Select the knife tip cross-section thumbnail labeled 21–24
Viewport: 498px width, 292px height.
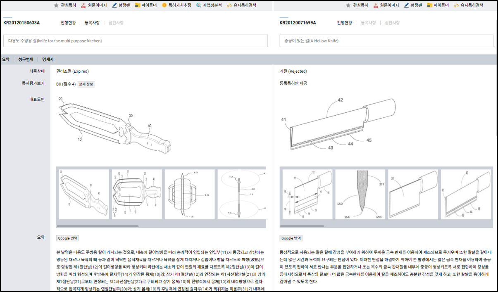click(360, 194)
